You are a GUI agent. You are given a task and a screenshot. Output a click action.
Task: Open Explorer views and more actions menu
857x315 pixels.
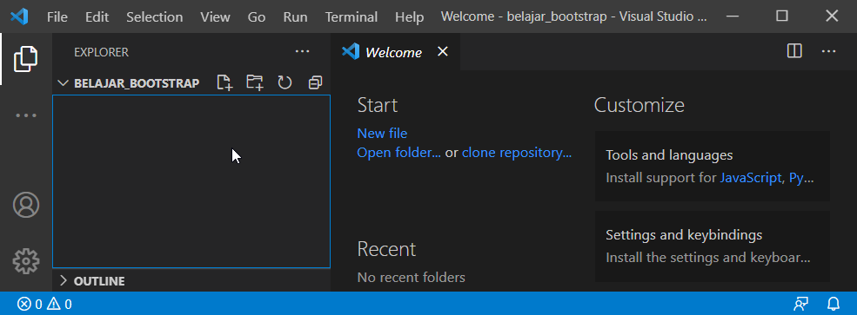click(302, 52)
